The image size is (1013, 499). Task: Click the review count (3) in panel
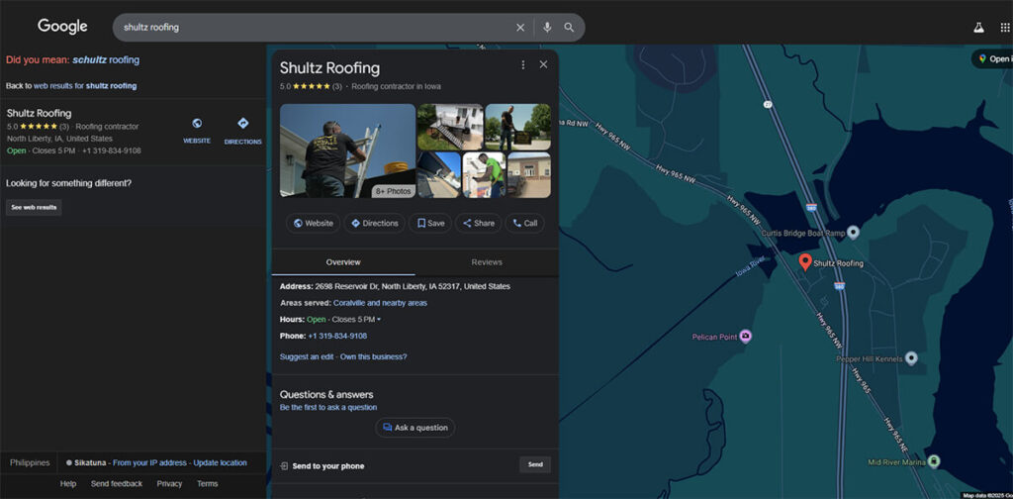pyautogui.click(x=337, y=86)
